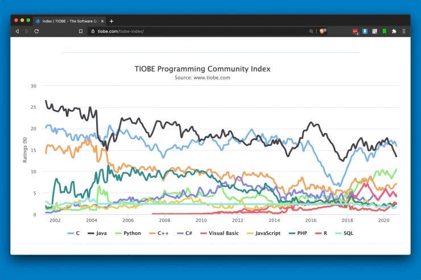Click the zoom magnifier in address bar
The image size is (421, 280).
(311, 31)
